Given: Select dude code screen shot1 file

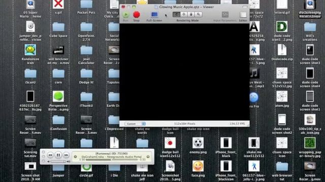Looking at the screenshot, I should pyautogui.click(x=310, y=97).
